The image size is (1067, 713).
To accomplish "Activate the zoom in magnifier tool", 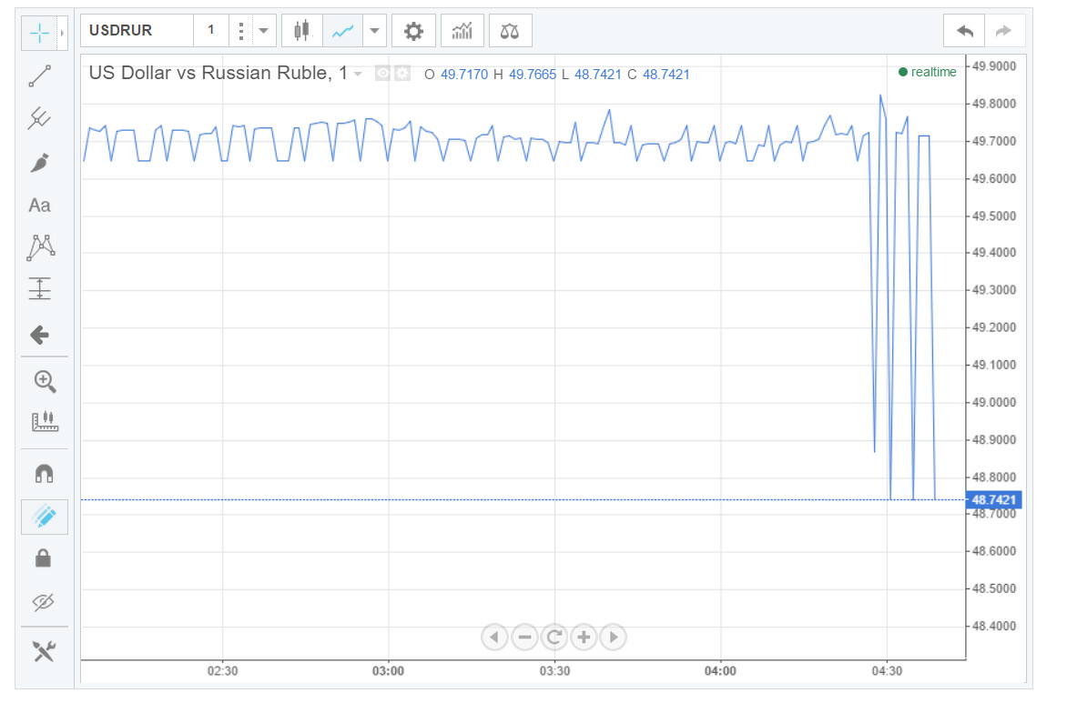I will click(x=45, y=381).
